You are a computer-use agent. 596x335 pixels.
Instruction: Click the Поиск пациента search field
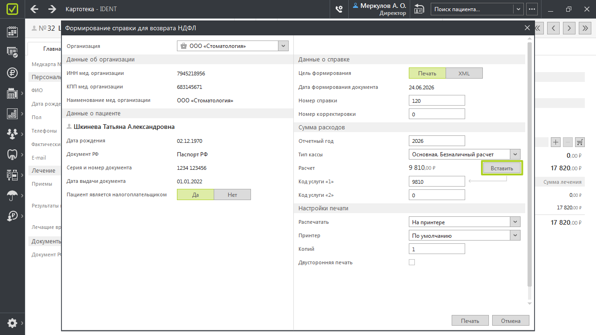(472, 9)
